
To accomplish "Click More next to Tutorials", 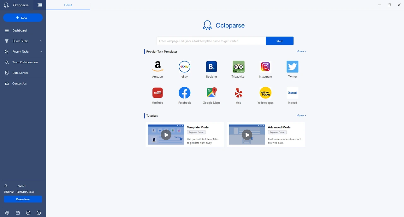I will [x=301, y=115].
